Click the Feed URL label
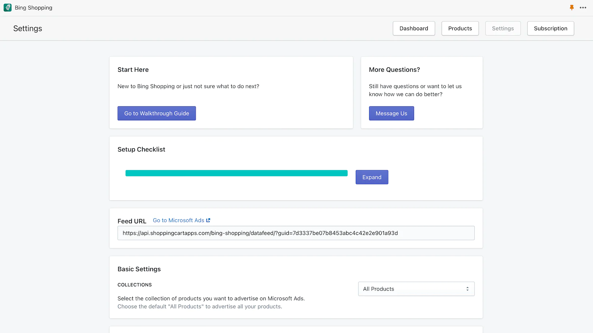The image size is (593, 333). click(x=132, y=221)
